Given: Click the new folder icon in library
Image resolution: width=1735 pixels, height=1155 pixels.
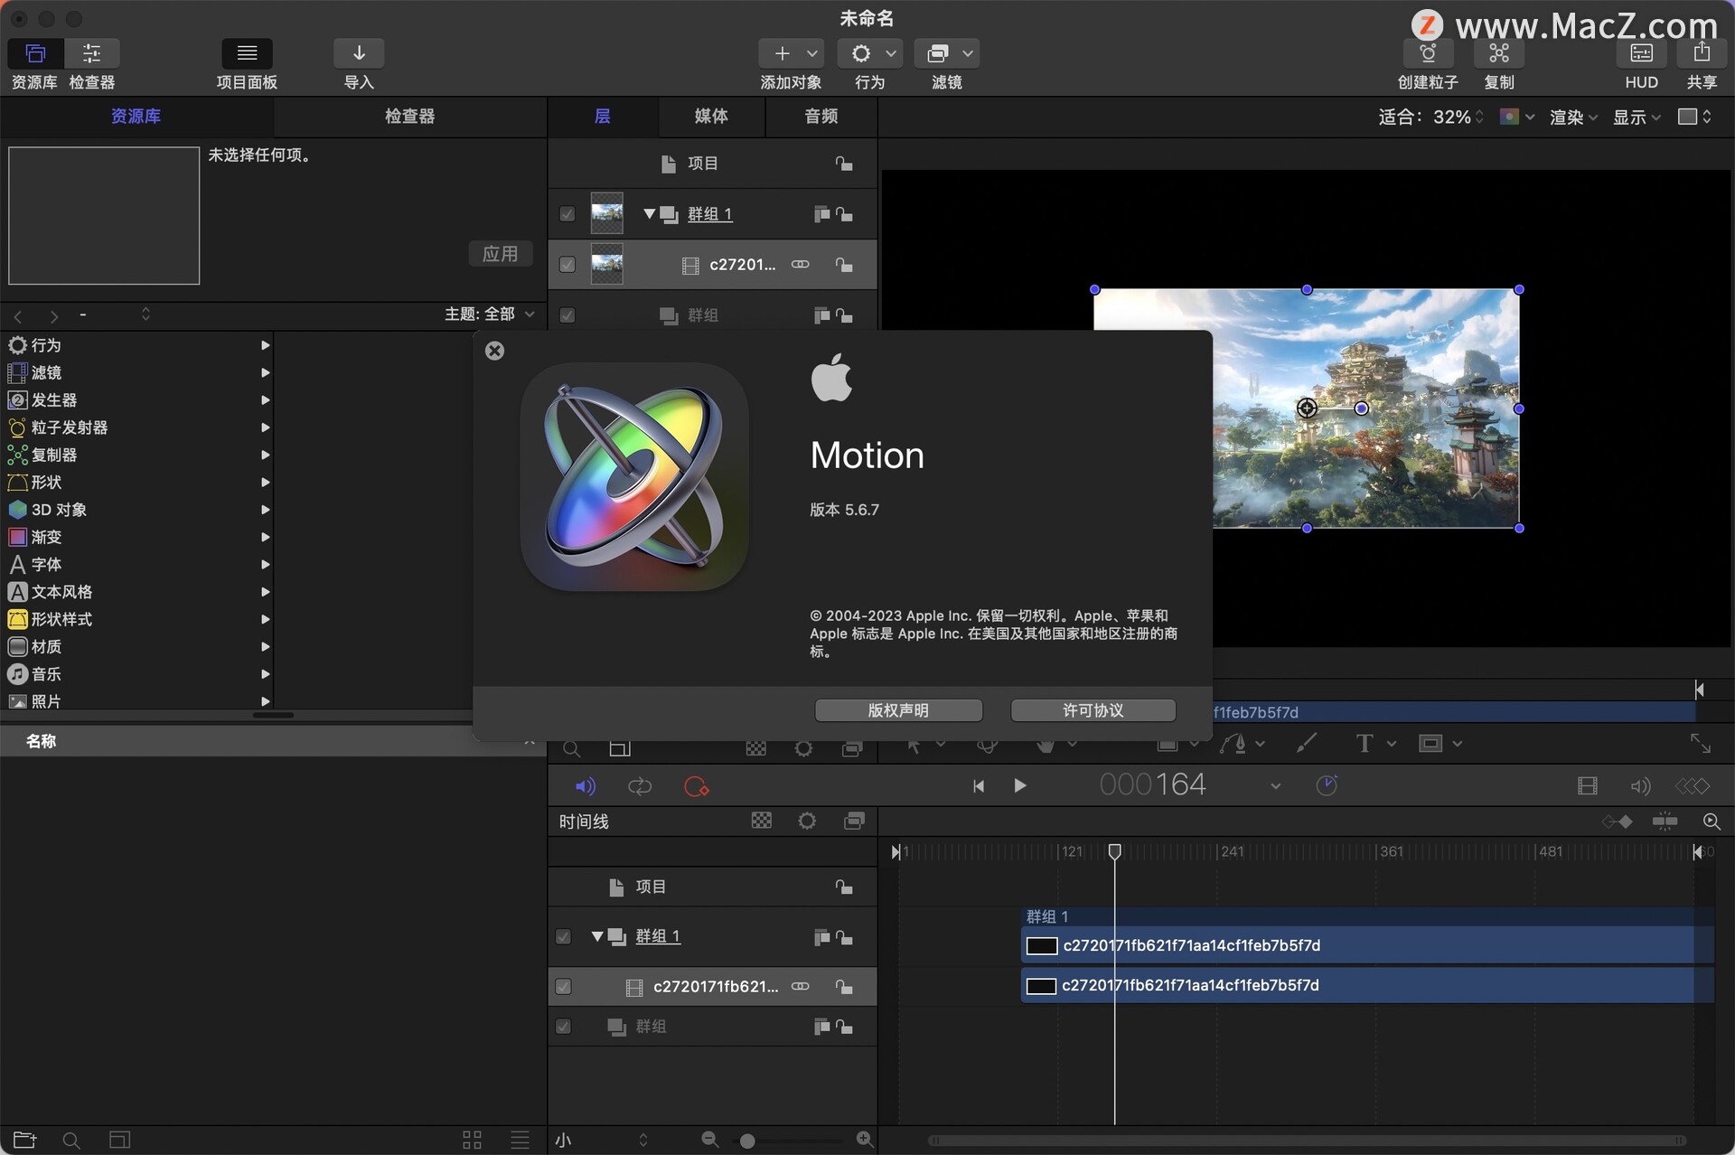Looking at the screenshot, I should click(25, 1140).
